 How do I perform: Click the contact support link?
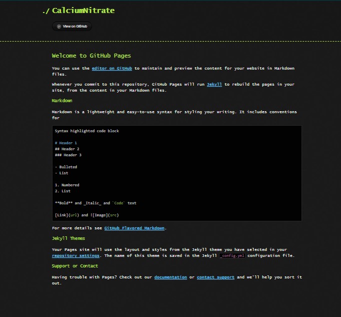(215, 277)
